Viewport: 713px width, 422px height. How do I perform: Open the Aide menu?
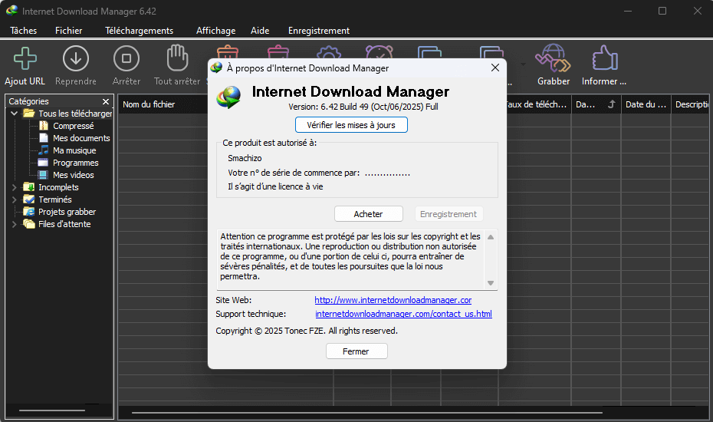[260, 31]
